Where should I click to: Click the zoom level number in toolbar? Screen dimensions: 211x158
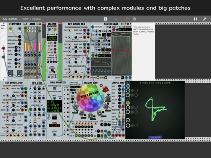[115, 19]
